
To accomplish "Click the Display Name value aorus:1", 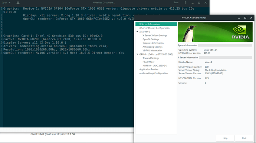I will [x=209, y=62].
